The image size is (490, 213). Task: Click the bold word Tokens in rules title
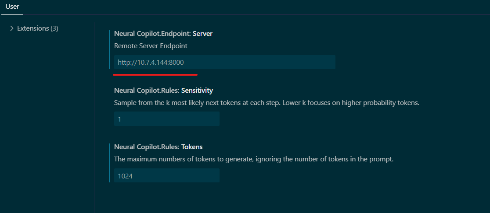(192, 147)
